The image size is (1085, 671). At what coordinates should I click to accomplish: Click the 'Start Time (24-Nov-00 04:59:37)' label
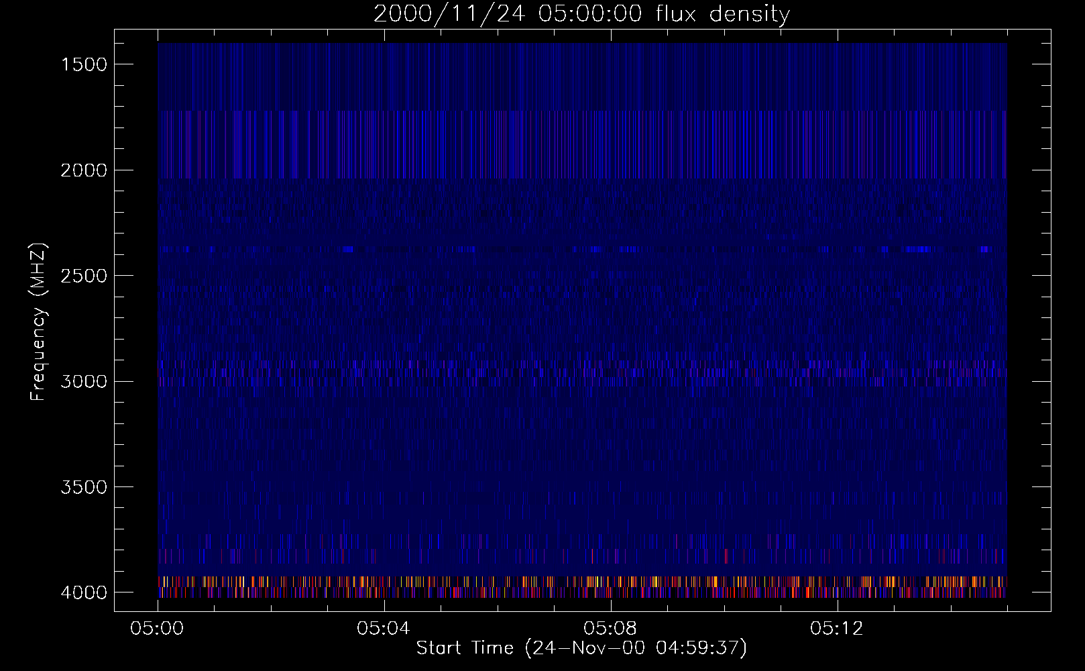(581, 648)
